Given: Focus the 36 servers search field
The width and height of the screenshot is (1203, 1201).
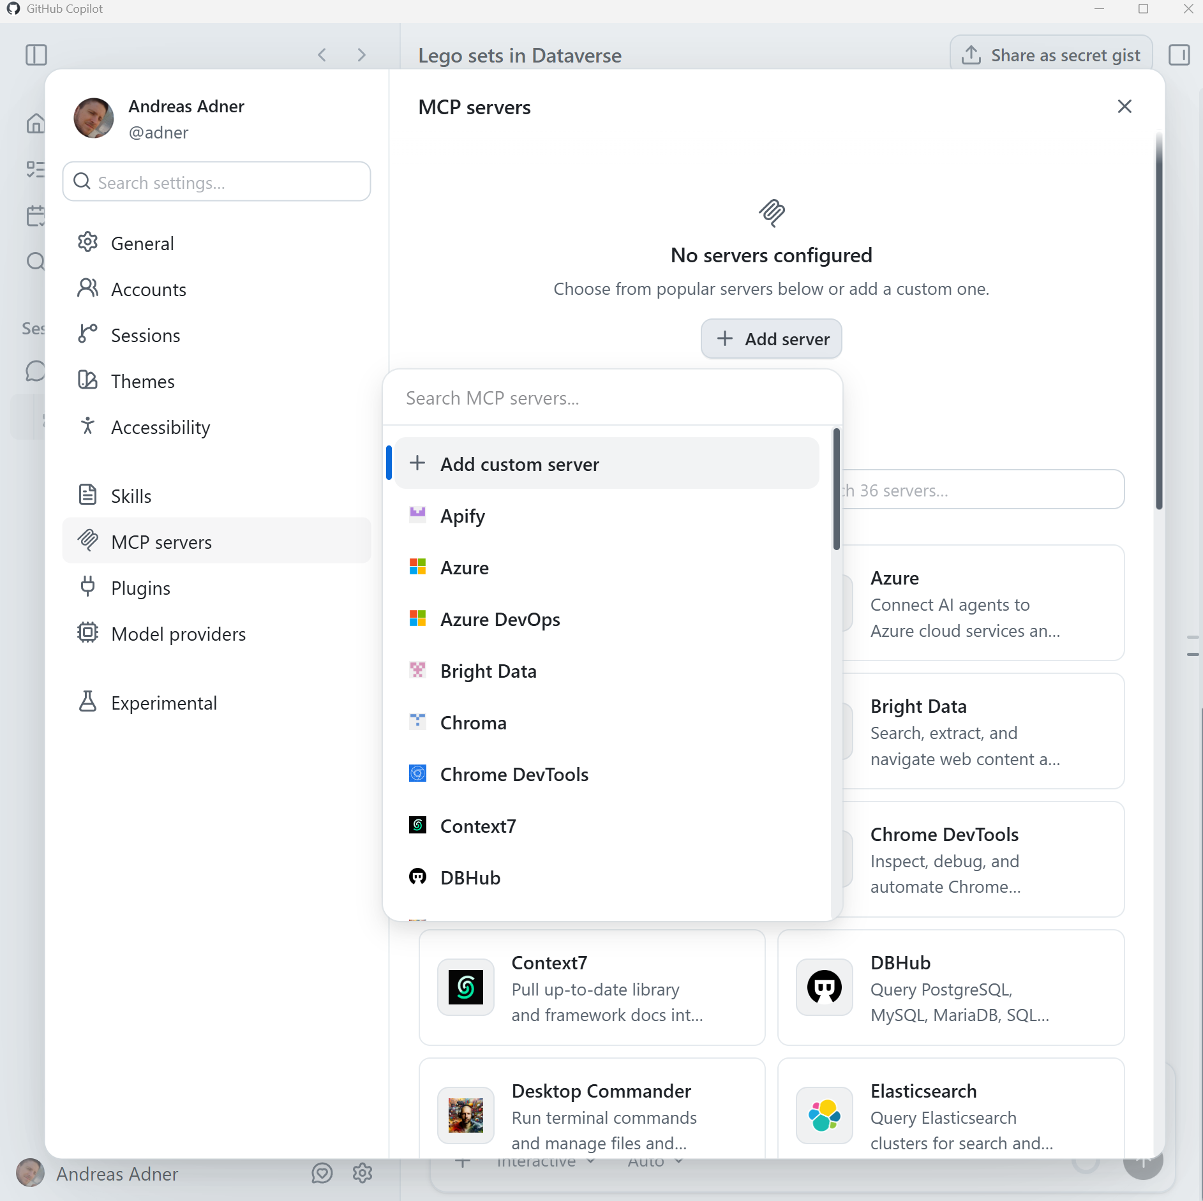Looking at the screenshot, I should (x=983, y=490).
